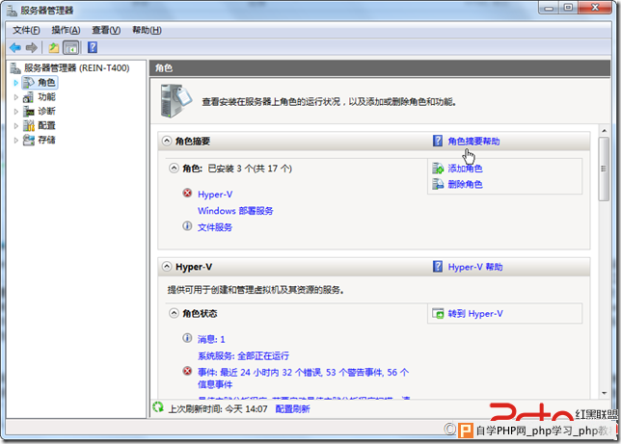
Task: Click the help icon beside 角色摘要帮助
Action: tap(438, 141)
